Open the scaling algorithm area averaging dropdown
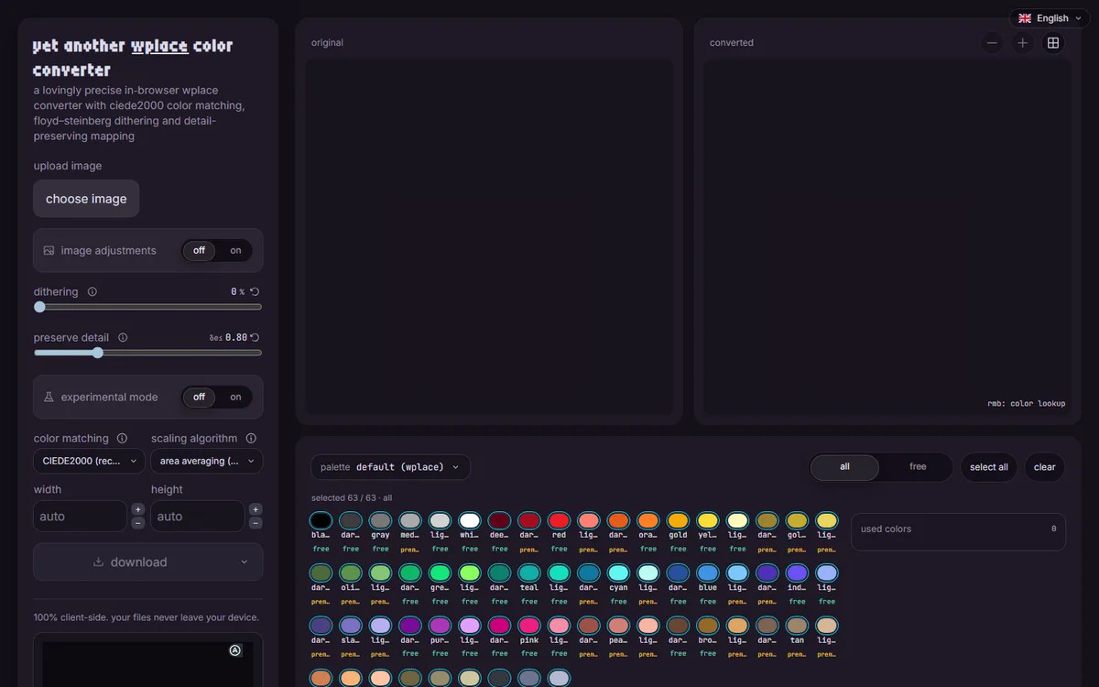This screenshot has width=1099, height=687. tap(207, 462)
